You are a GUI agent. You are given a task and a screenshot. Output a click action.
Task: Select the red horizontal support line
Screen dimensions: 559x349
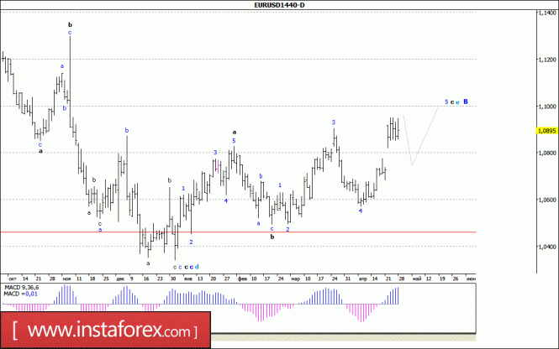pyautogui.click(x=238, y=232)
